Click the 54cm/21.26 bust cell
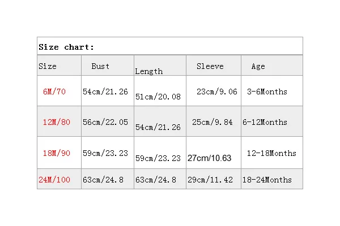The image size is (340, 226). [105, 92]
